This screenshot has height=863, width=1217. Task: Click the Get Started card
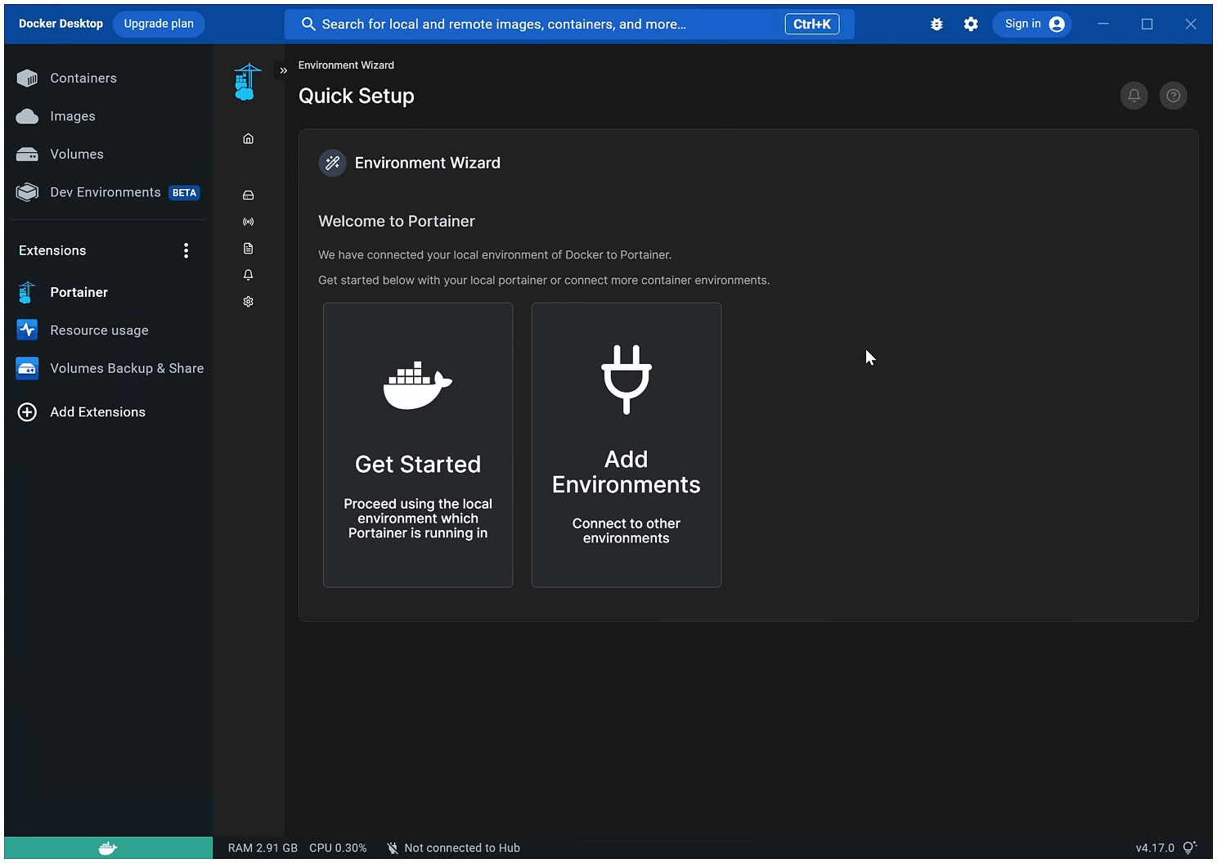tap(418, 445)
